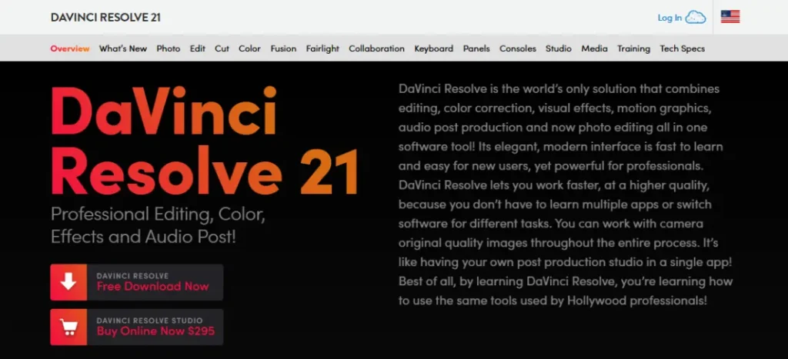This screenshot has height=359, width=788.
Task: Select the Collaboration tab
Action: (x=376, y=48)
